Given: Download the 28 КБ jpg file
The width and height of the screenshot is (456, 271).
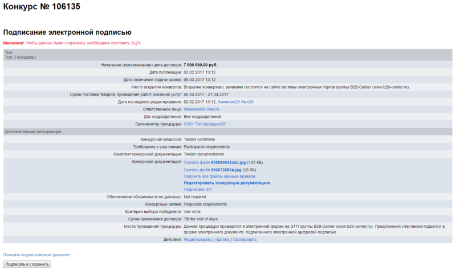Looking at the screenshot, I should click(x=213, y=170).
